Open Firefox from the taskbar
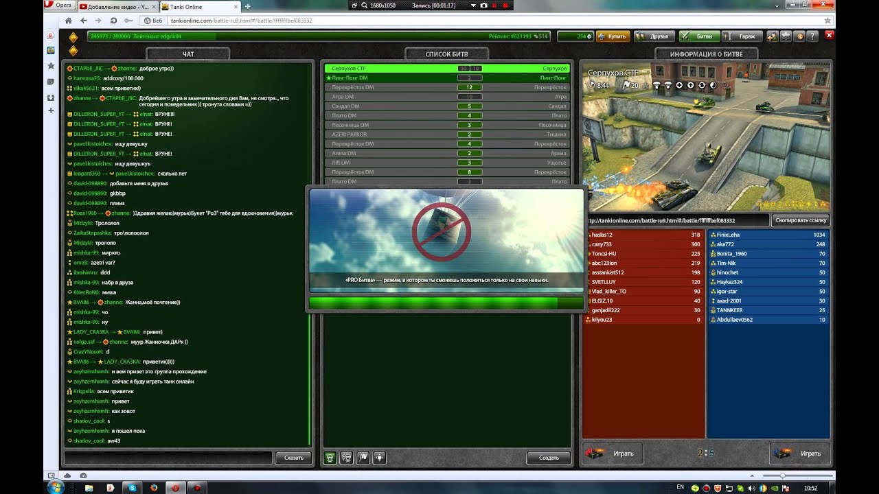 tap(154, 487)
